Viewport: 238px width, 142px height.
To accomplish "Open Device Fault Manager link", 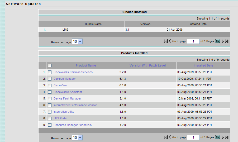I will 67,98.
